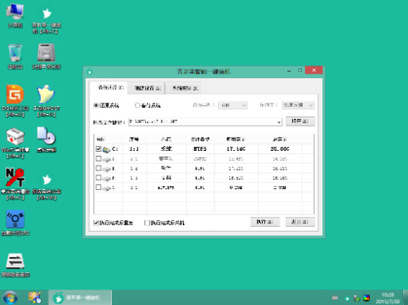The image size is (408, 305).
Task: Toggle the 执行完成后重启 checkbox
Action: coord(95,223)
